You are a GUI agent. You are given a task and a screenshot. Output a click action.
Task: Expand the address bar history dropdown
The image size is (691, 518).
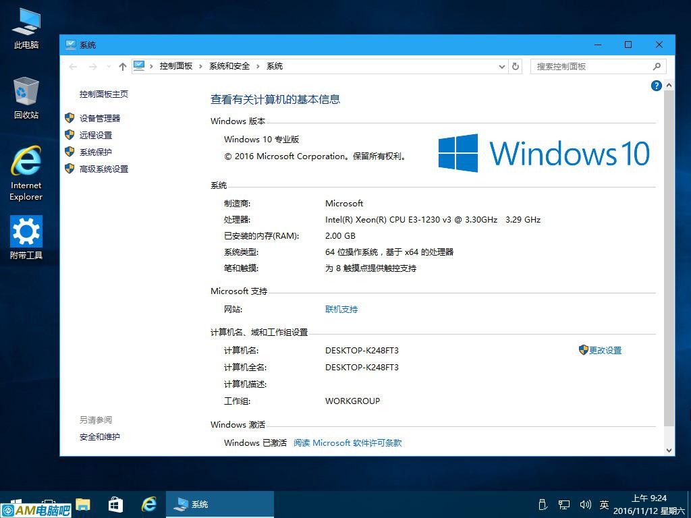tap(501, 67)
